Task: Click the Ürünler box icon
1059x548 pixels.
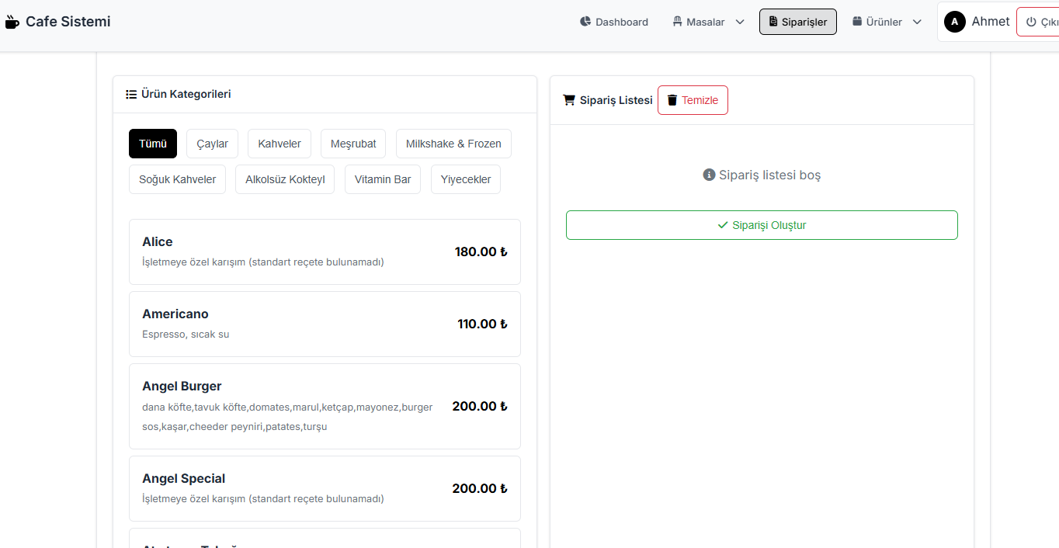Action: pyautogui.click(x=857, y=22)
